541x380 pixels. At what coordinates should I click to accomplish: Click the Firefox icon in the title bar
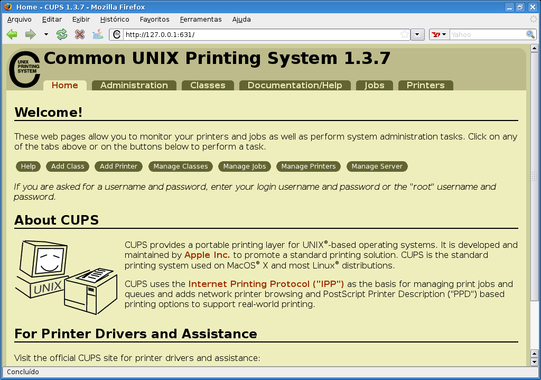click(7, 6)
